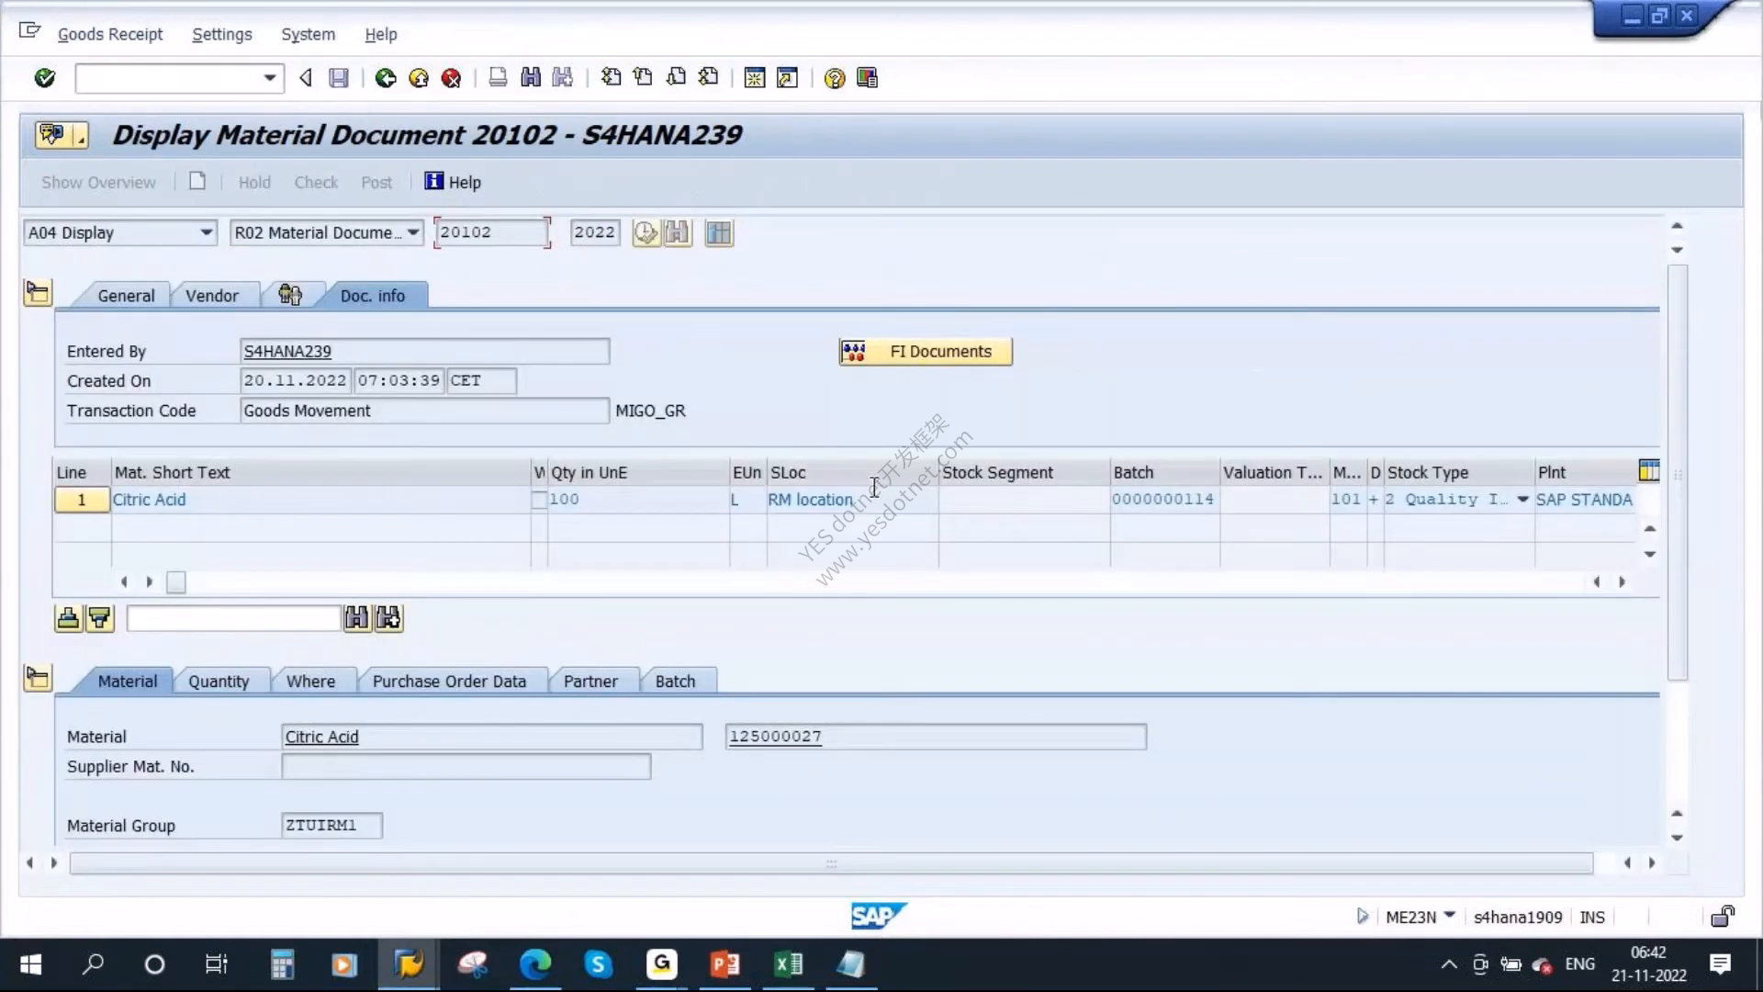Viewport: 1763px width, 992px height.
Task: Click the table column settings icon
Action: 1649,471
